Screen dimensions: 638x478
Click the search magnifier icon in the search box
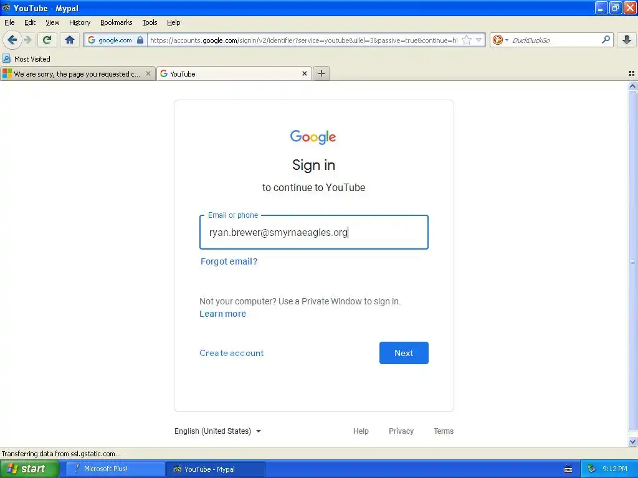[x=606, y=39]
